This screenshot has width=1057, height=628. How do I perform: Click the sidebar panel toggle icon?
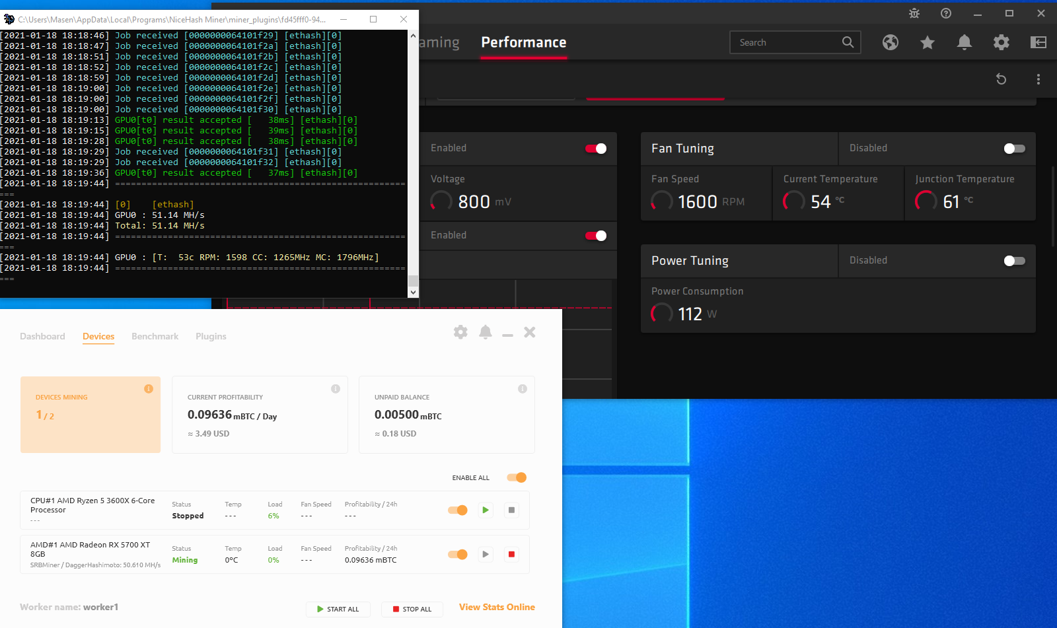pyautogui.click(x=1039, y=42)
